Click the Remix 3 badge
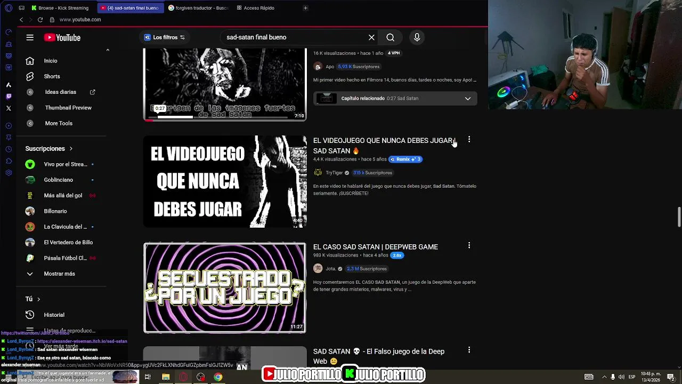The width and height of the screenshot is (682, 384). 405,159
